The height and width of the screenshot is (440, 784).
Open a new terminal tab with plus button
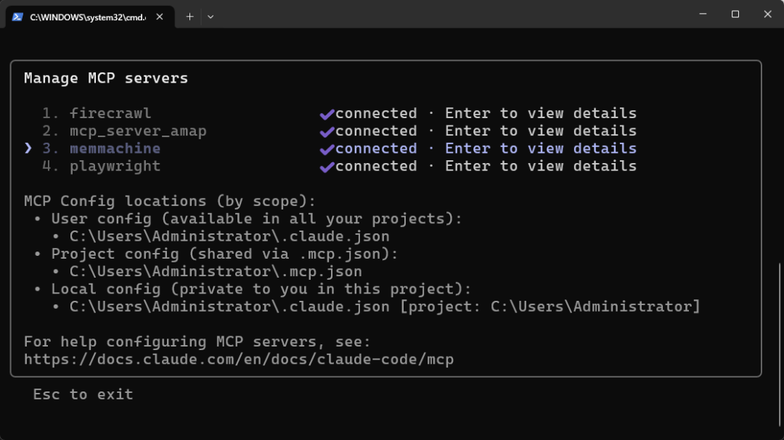coord(189,17)
